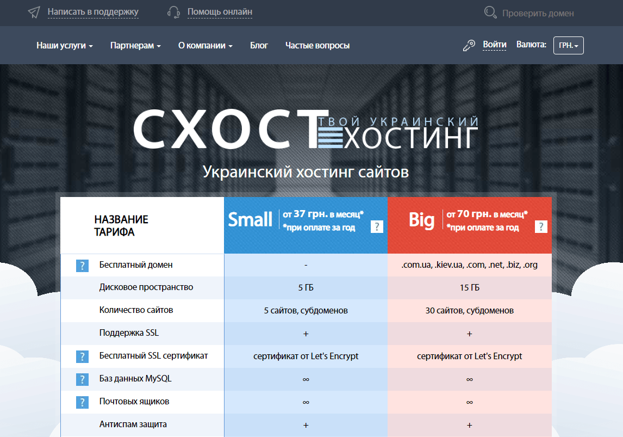Open the Small plan price help icon
The width and height of the screenshot is (623, 437).
point(377,227)
